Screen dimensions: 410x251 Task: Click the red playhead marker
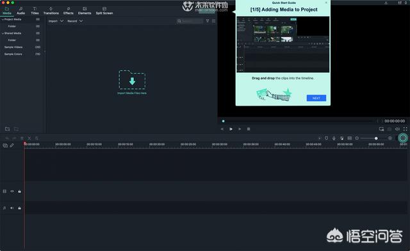click(x=24, y=143)
